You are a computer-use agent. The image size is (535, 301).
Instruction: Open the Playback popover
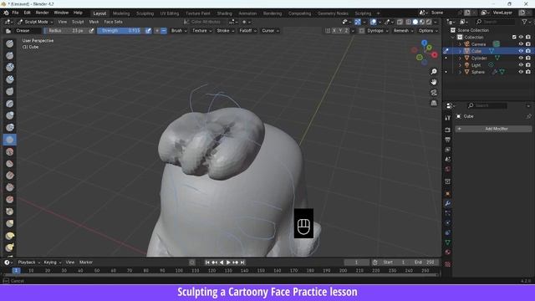[29, 263]
